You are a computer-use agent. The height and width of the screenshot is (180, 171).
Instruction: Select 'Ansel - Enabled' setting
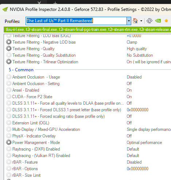pyautogui.click(x=26, y=90)
